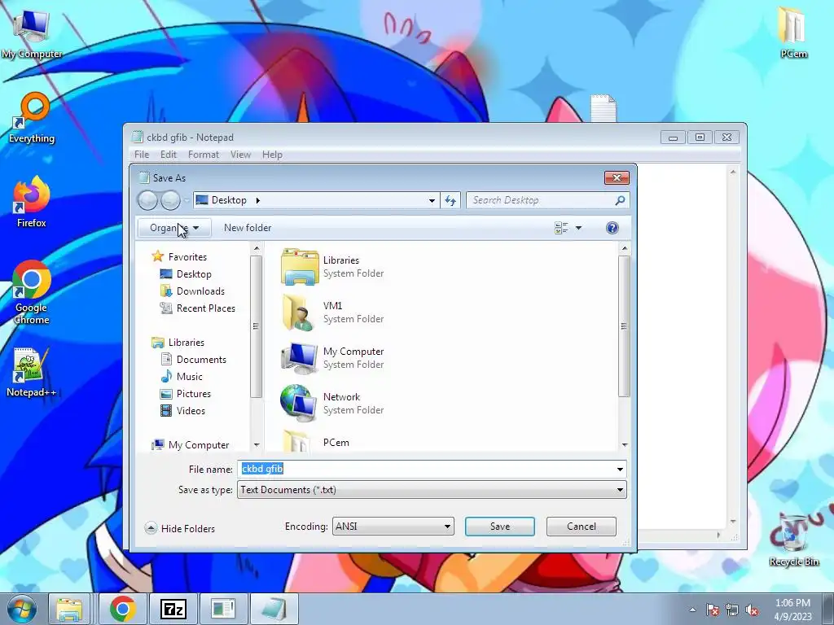Select the Libraries folder icon in file list
Image resolution: width=834 pixels, height=625 pixels.
tap(300, 266)
